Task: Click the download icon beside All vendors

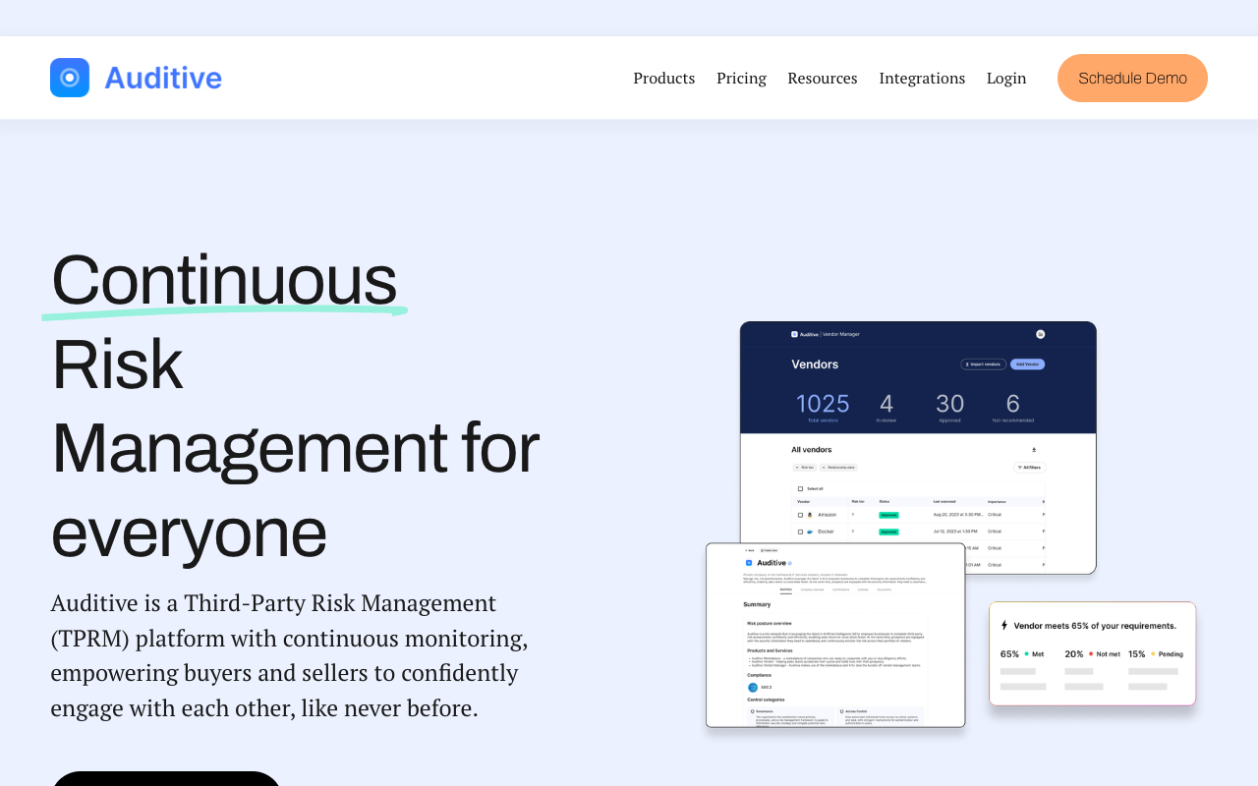Action: [x=1034, y=450]
